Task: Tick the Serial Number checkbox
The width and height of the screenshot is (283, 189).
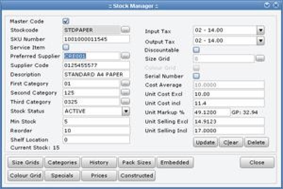Action: (x=196, y=76)
